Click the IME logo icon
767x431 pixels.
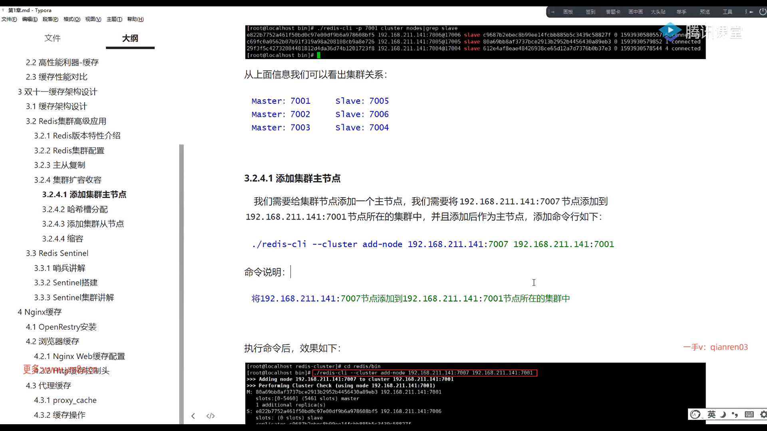pos(695,414)
